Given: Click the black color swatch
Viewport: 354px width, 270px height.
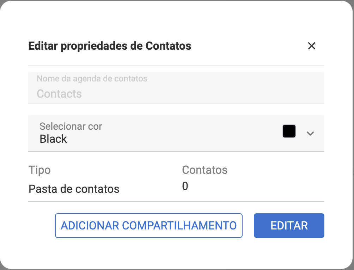Looking at the screenshot, I should [289, 131].
